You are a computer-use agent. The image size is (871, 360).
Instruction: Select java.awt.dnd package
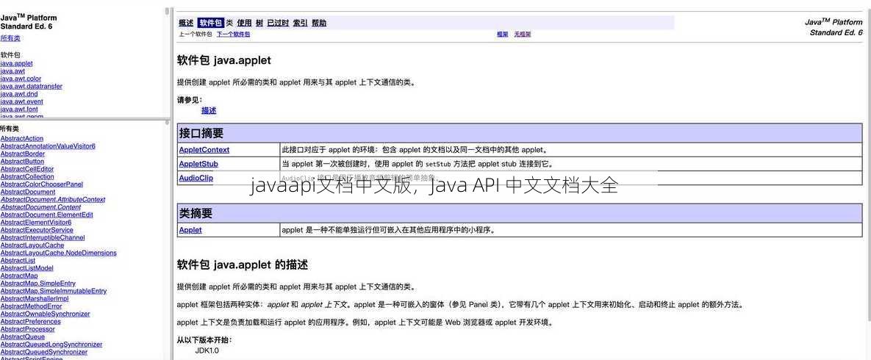click(x=19, y=94)
